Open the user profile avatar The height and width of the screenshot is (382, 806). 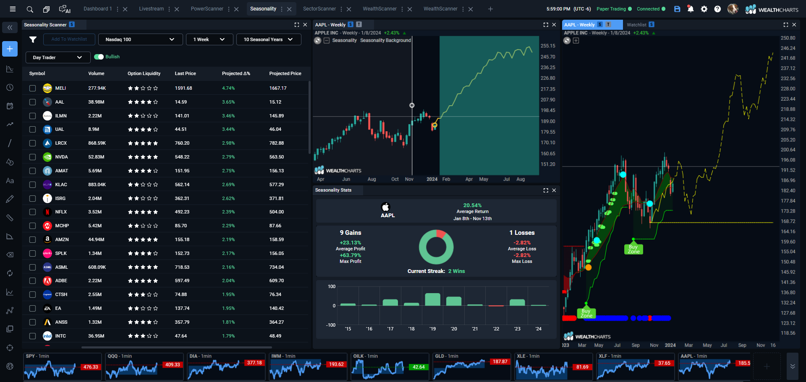(x=733, y=9)
